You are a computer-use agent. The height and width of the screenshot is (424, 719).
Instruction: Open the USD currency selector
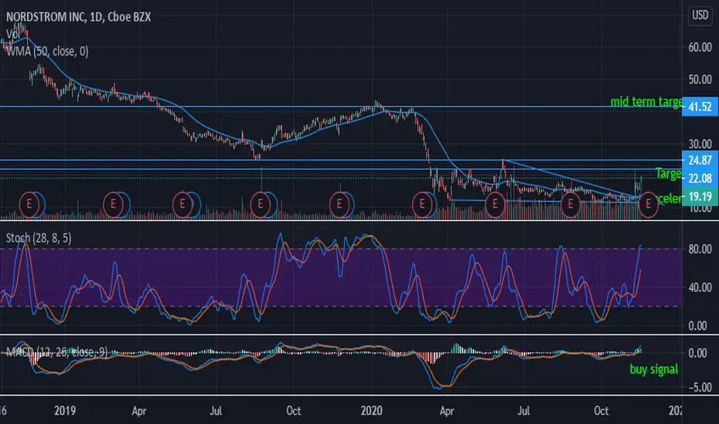[700, 15]
